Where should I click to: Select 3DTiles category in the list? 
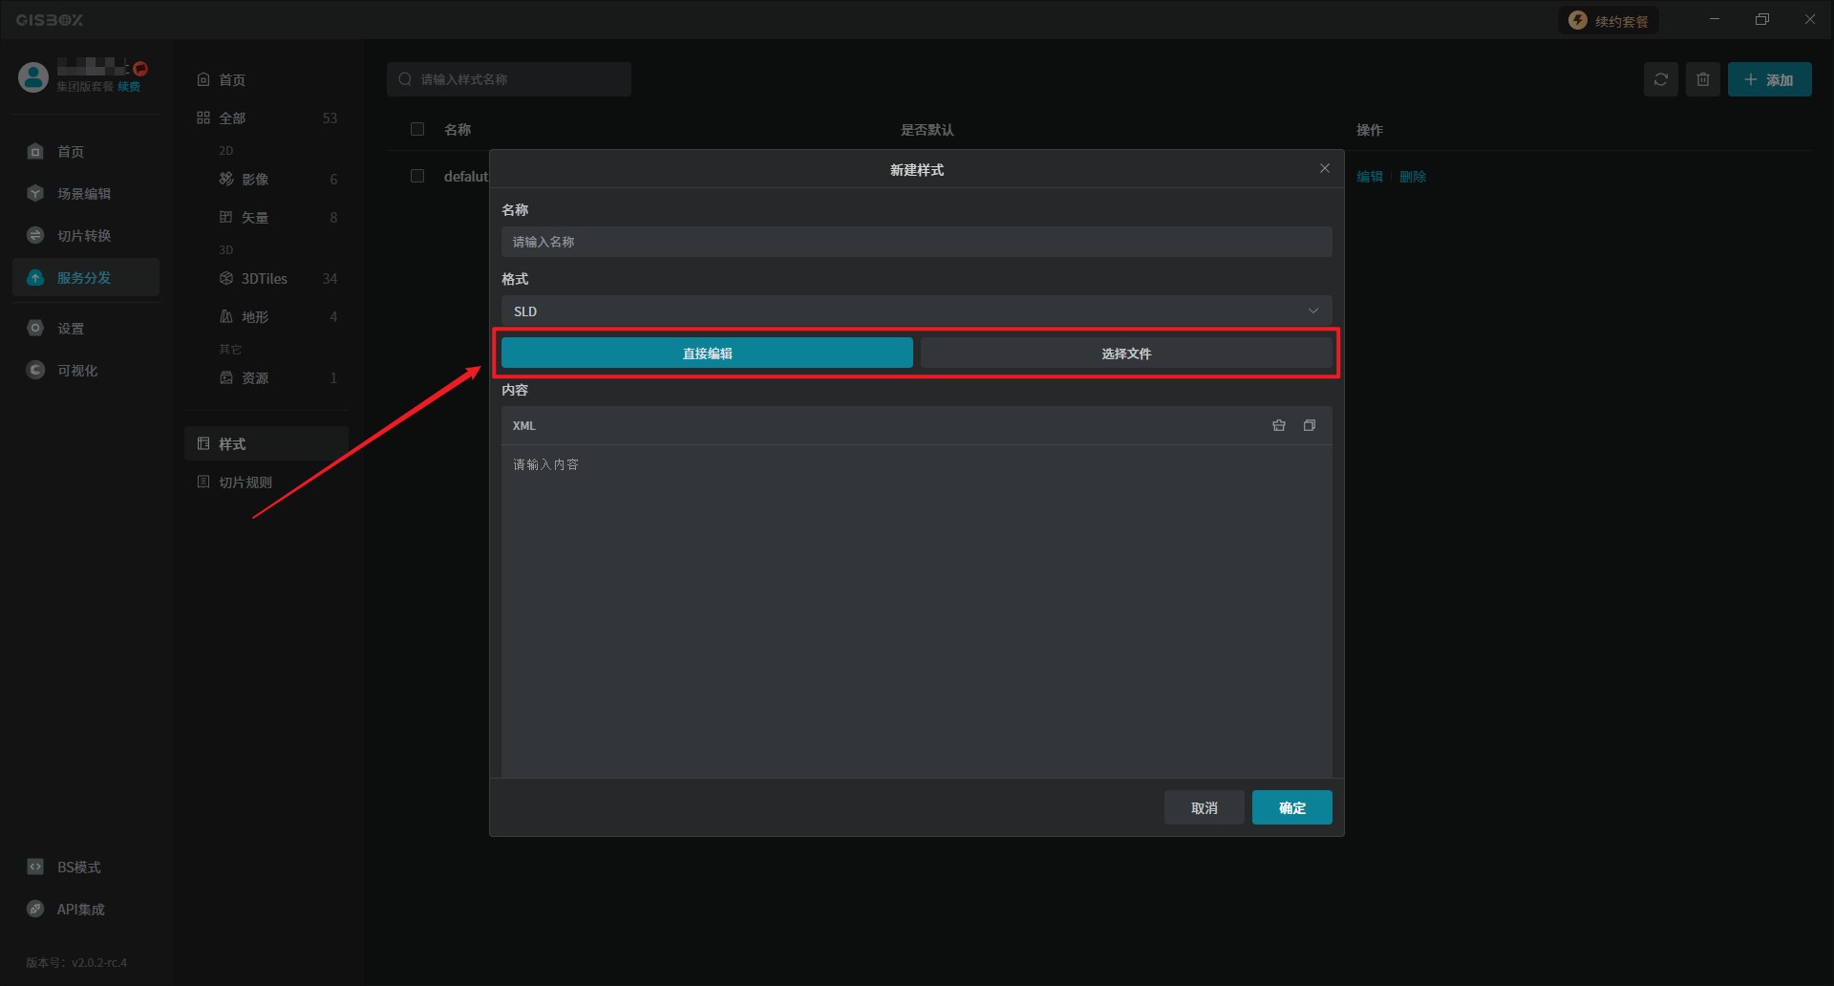(265, 279)
